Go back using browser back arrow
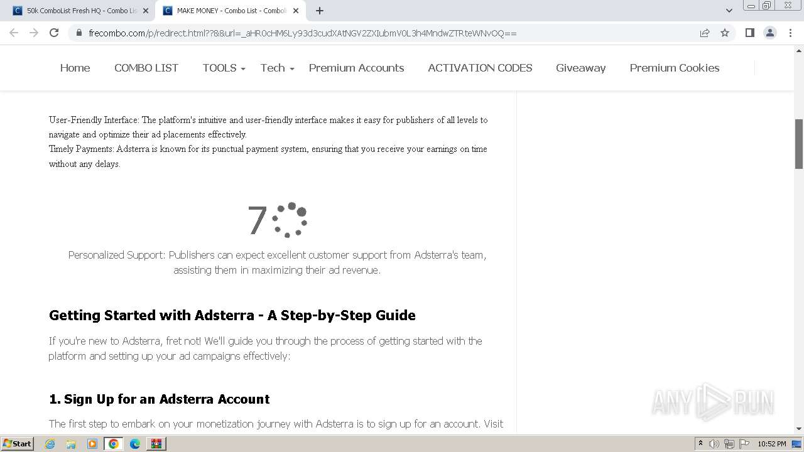 (x=14, y=33)
